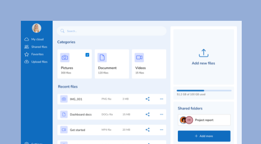
Task: Click the cloud upload icon in sidebar
Action: (x=27, y=62)
